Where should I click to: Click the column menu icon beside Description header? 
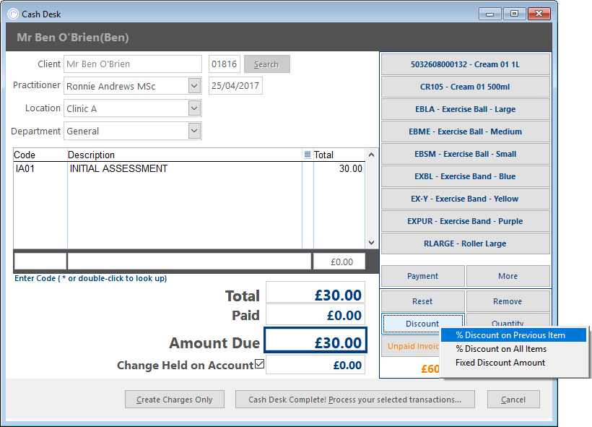(308, 155)
